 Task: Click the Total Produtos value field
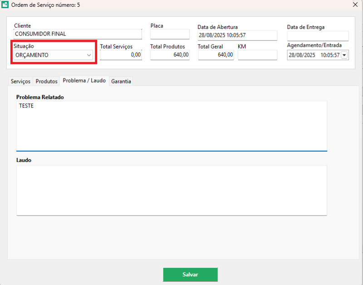170,55
